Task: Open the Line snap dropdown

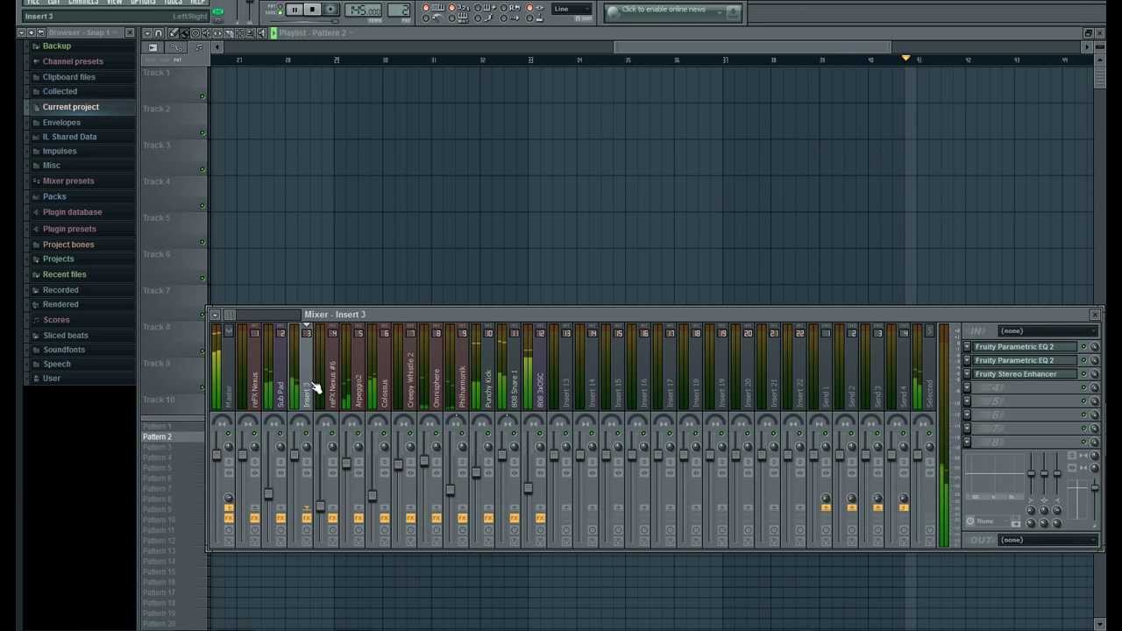Action: click(x=571, y=10)
